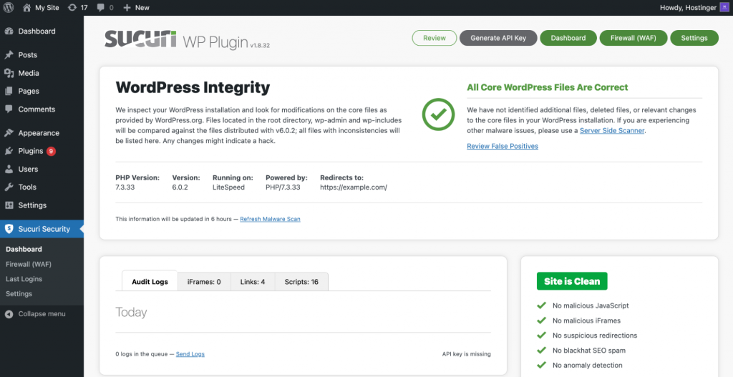Click the green Settings button
The height and width of the screenshot is (377, 733).
[x=694, y=38]
